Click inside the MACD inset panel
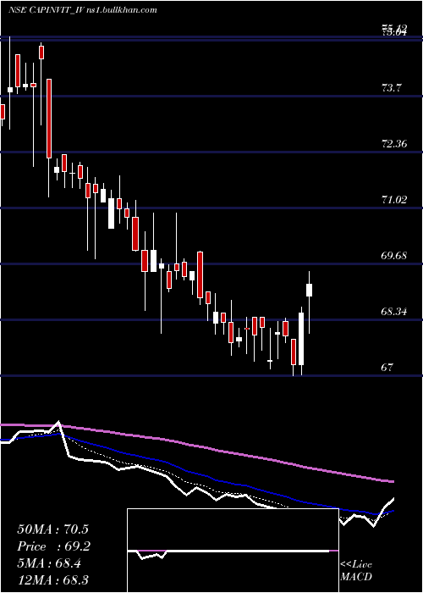 coord(233,551)
